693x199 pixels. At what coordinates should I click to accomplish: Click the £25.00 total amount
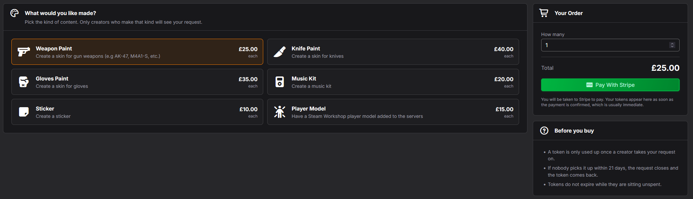point(665,68)
